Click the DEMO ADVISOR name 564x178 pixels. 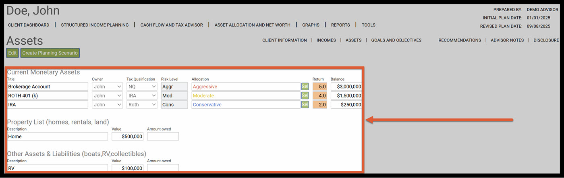pos(542,9)
